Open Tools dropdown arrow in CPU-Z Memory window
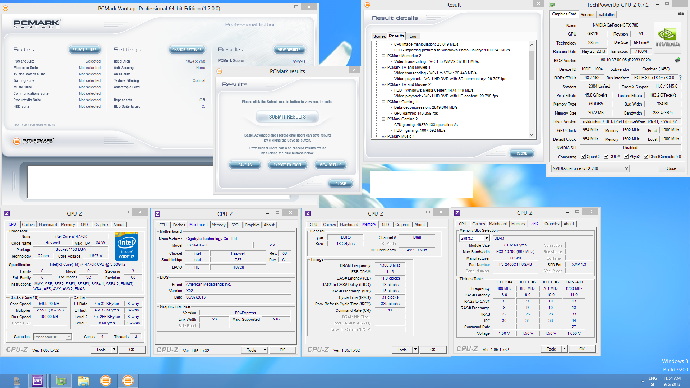Viewport: 690px width, 388px height. 415,350
